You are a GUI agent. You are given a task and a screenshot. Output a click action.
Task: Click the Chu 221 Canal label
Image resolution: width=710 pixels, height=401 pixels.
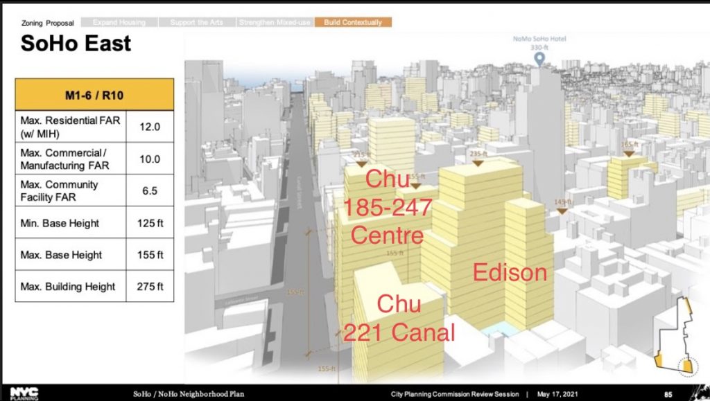tap(399, 318)
